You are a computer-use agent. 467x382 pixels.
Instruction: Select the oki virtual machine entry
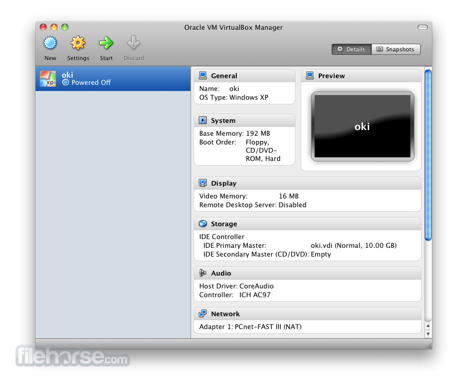coord(113,79)
